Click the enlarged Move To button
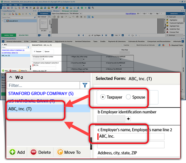Screen dimensions: 186x163 [69, 152]
